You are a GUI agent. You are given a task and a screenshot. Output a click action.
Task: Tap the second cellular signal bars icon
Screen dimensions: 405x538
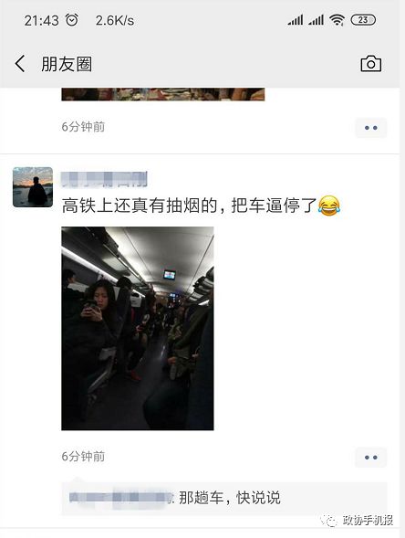click(x=316, y=20)
